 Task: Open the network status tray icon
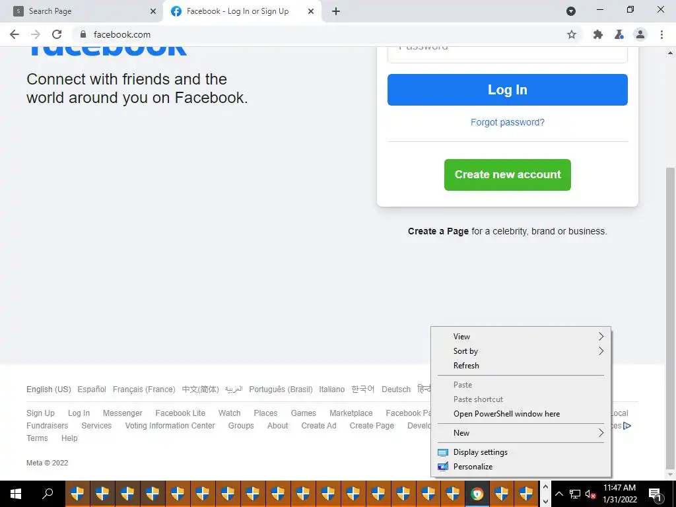tap(575, 494)
